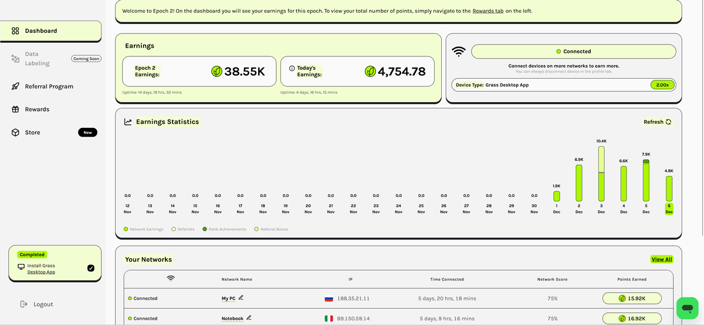Click wifi icon in networks table header
Viewport: 704px width, 325px height.
(x=171, y=279)
